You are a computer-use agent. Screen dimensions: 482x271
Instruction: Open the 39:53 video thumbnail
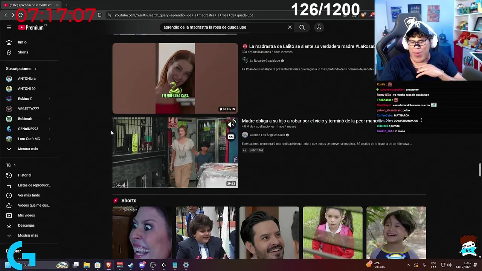tap(175, 153)
